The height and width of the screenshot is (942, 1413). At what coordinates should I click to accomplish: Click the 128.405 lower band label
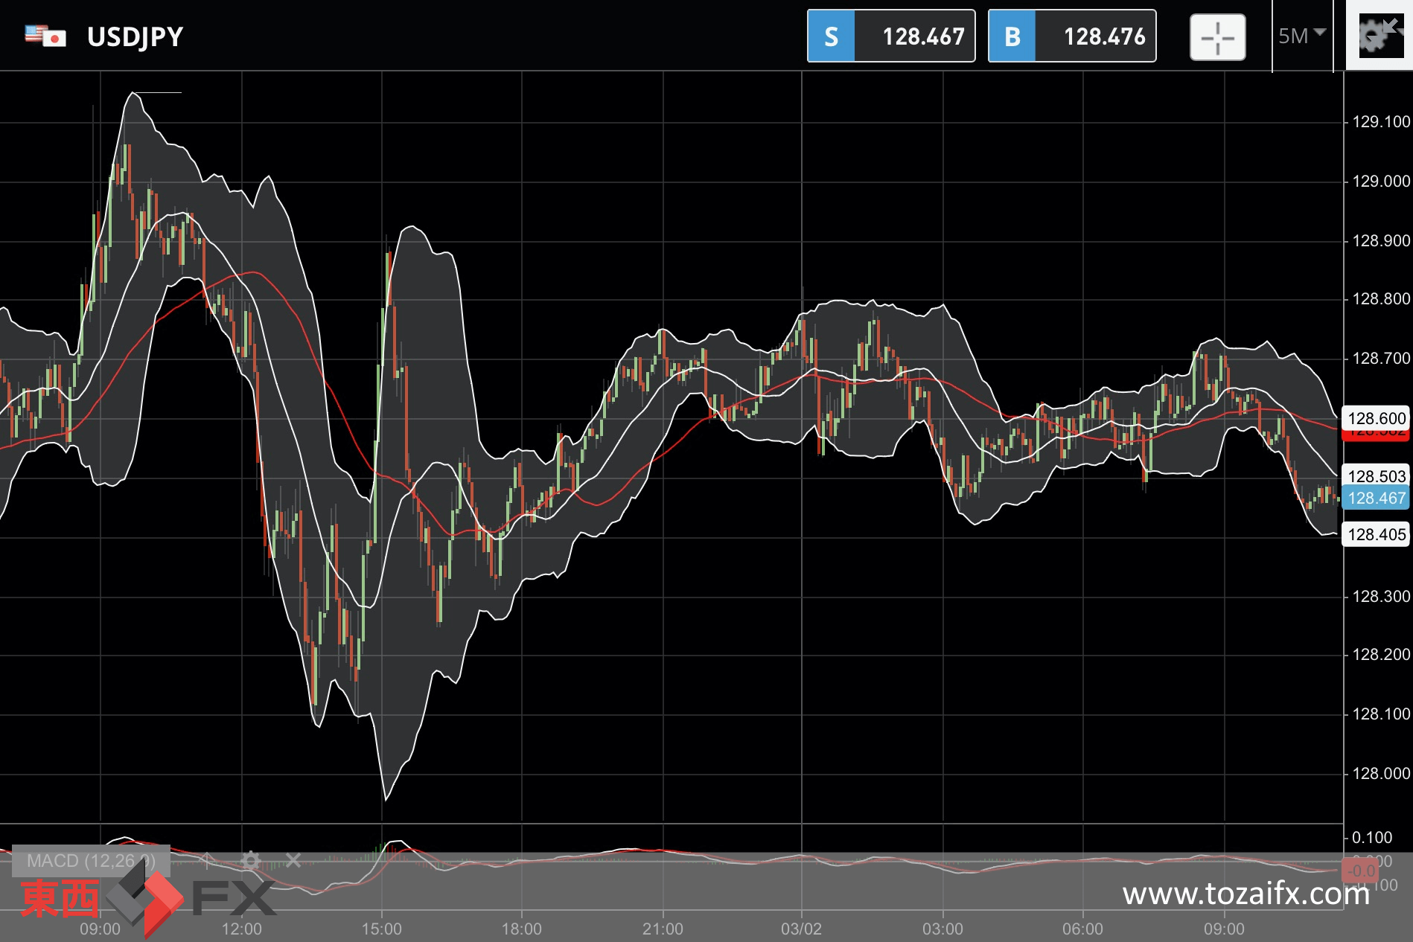click(1377, 534)
